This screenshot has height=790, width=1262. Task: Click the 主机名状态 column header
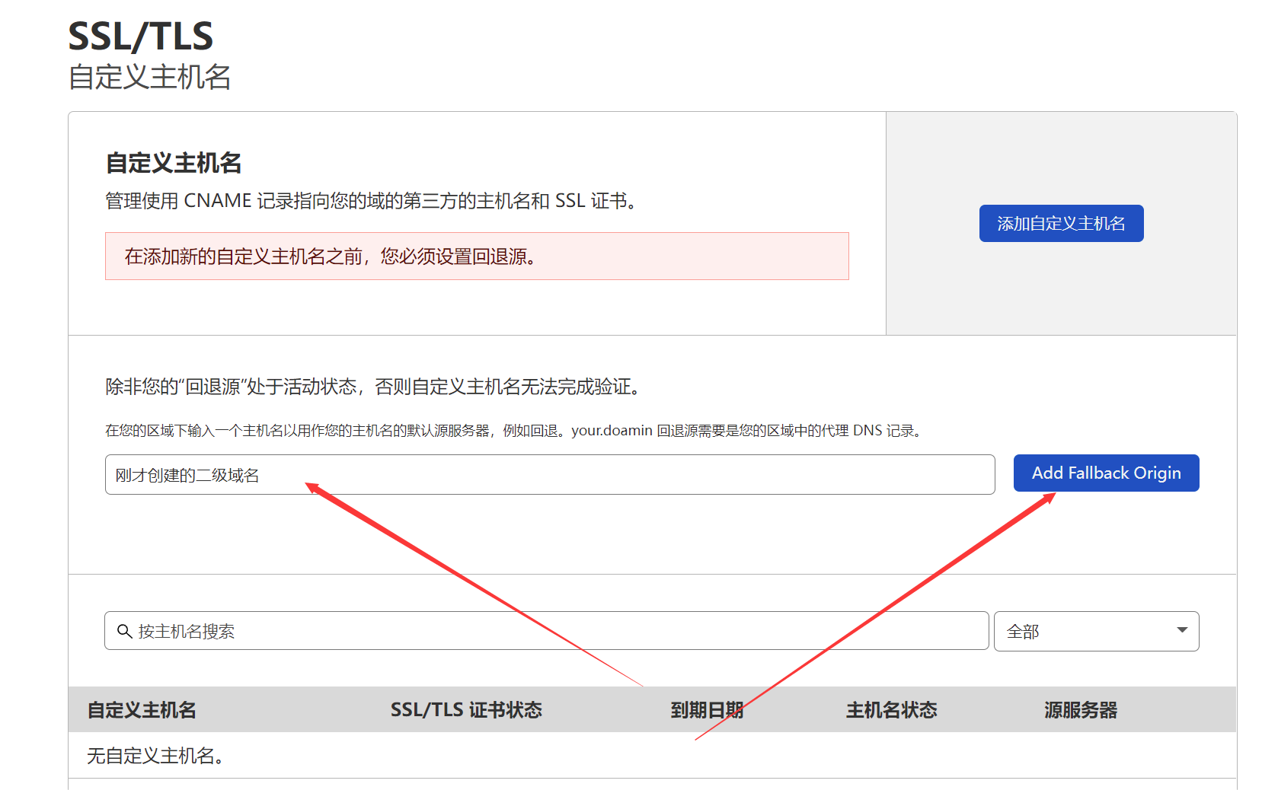891,709
